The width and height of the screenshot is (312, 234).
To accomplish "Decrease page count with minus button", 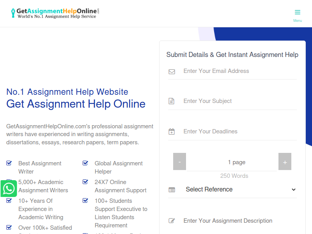I will pos(179,161).
